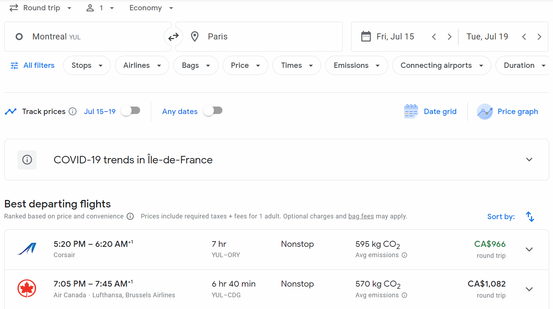Click Corsair flight emissions info icon
553x309 pixels.
pos(404,255)
